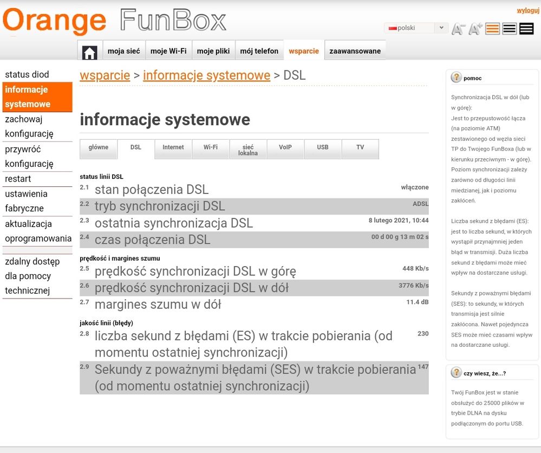
Task: Select restart in the sidebar
Action: pos(18,179)
